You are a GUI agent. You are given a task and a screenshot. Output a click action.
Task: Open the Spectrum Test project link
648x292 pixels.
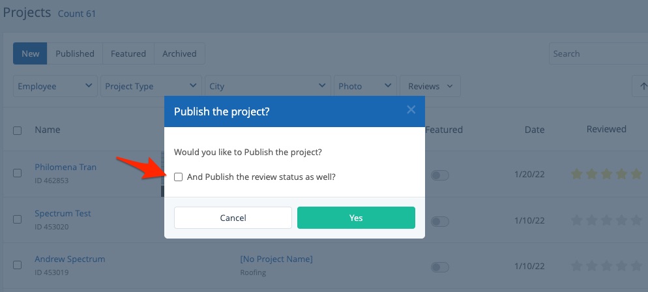(63, 213)
